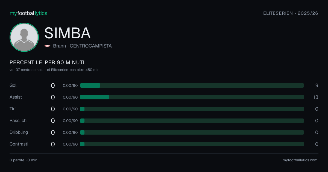Click the Assist stat label
Image resolution: width=328 pixels, height=172 pixels.
(16, 97)
